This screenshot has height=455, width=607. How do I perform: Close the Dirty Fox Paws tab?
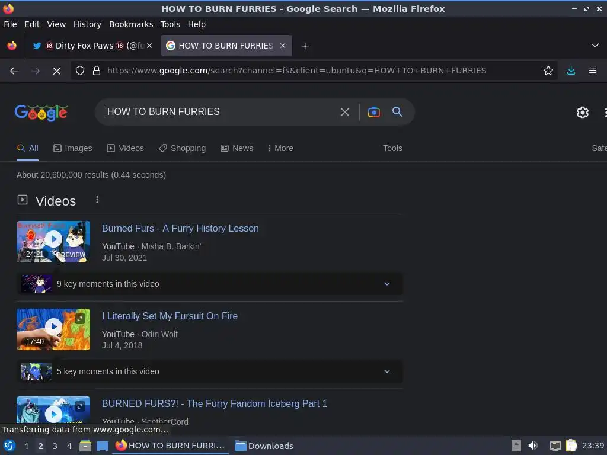tap(149, 46)
